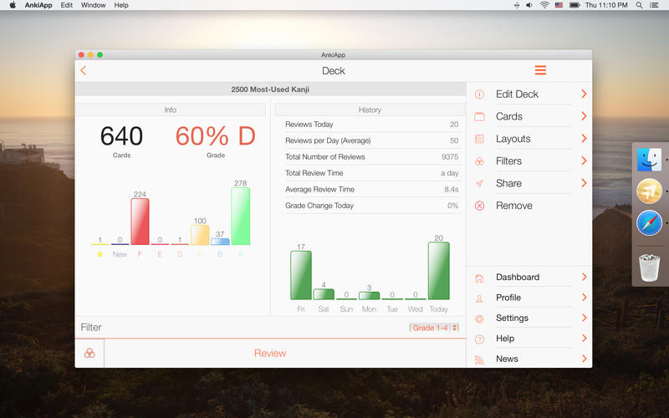Click the blue B grade bar 37
Image resolution: width=669 pixels, height=418 pixels.
[x=220, y=242]
